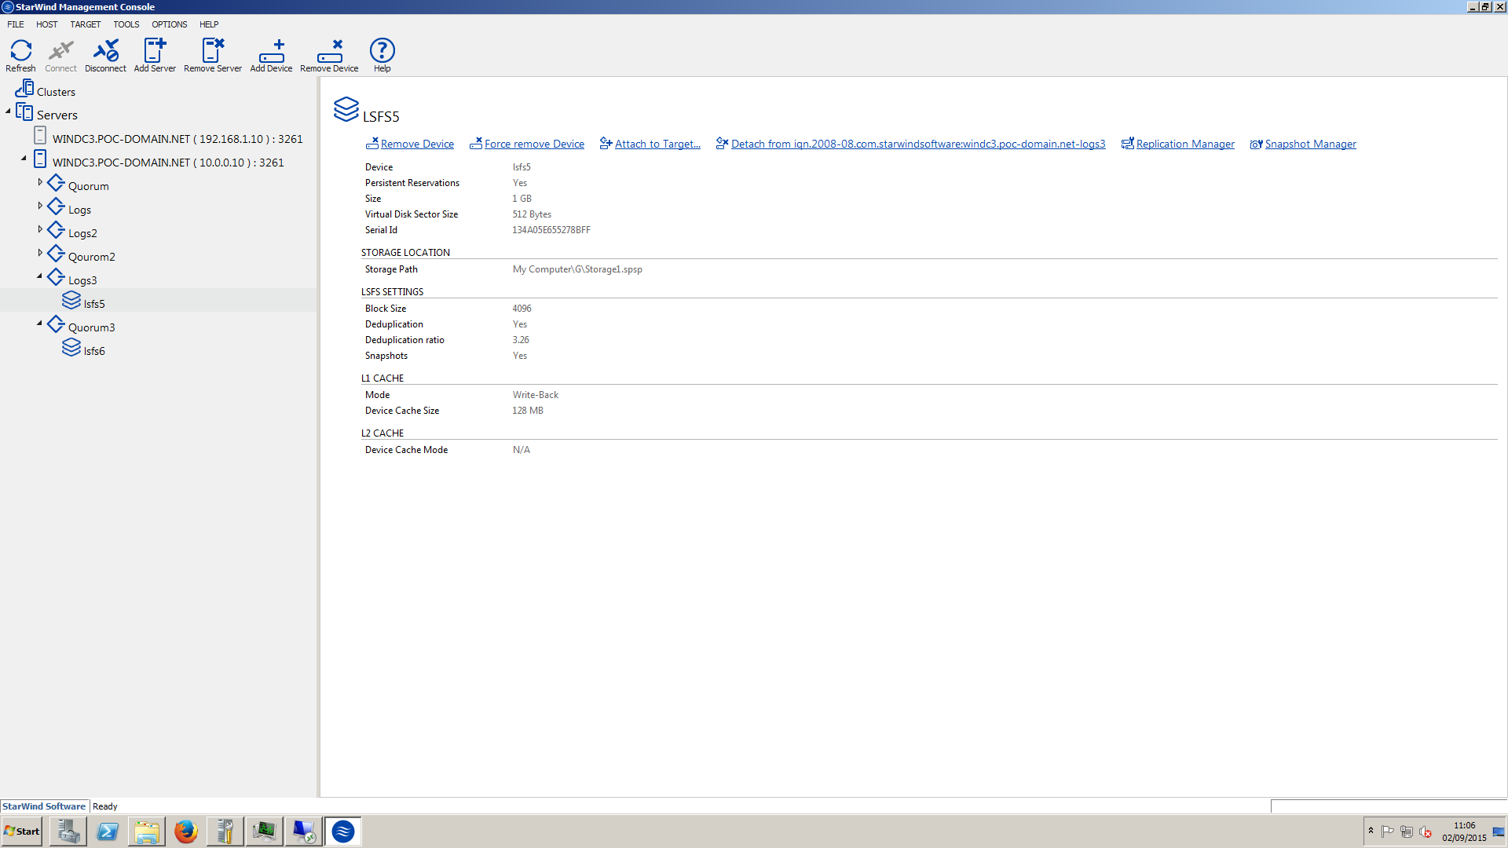Collapse the Servers tree node
Screen dimensions: 1508x848
(x=9, y=111)
